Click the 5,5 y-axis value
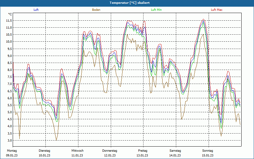The height and width of the screenshot is (159, 254). 10,105
